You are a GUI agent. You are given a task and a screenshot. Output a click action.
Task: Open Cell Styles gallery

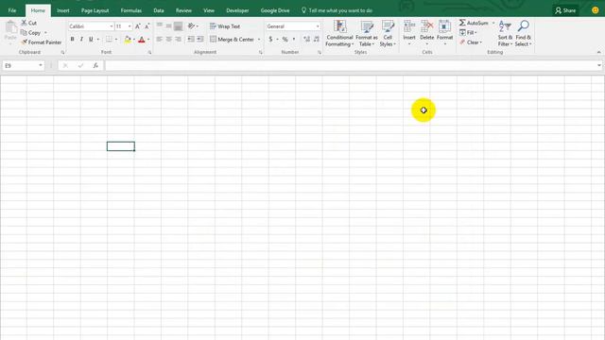point(388,34)
